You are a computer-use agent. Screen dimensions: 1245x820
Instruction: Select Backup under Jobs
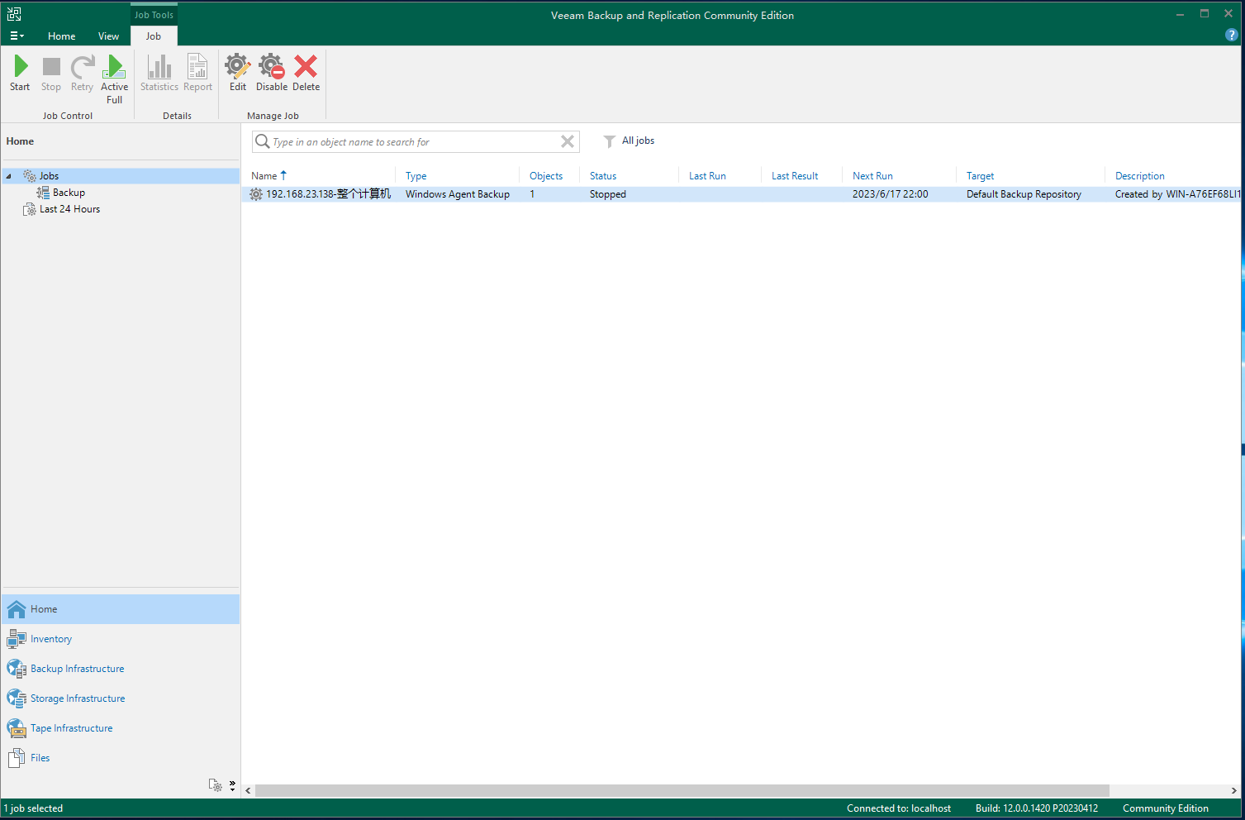point(69,193)
